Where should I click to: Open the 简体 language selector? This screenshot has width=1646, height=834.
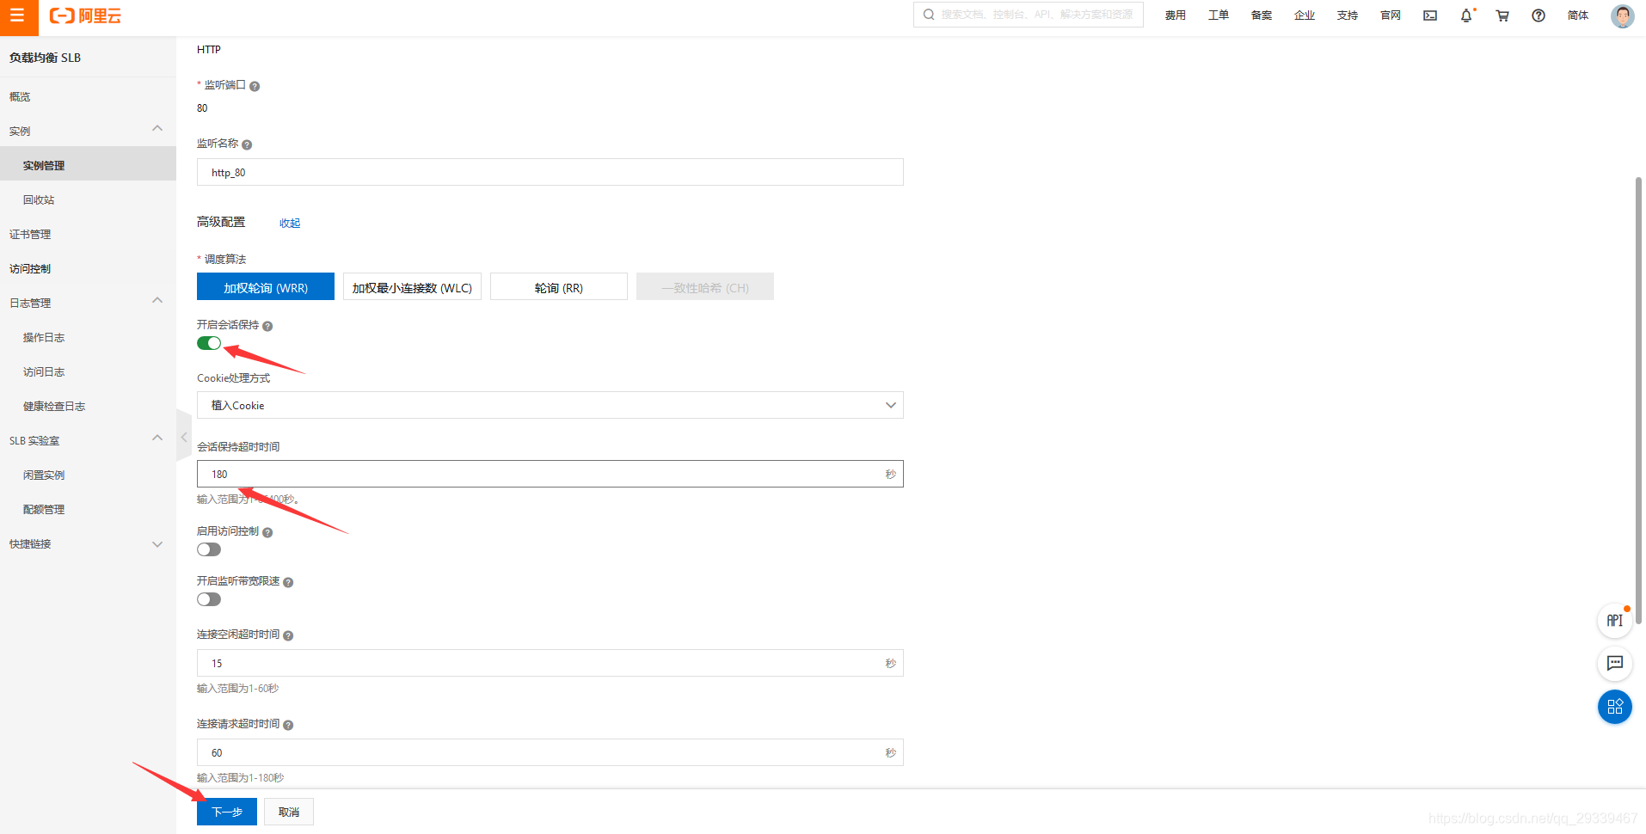coord(1578,15)
